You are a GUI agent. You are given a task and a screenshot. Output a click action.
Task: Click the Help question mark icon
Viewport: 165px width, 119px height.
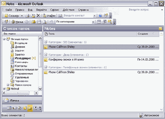pos(100,16)
